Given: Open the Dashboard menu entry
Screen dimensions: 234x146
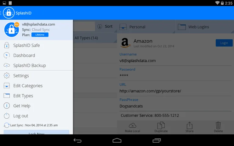Looking at the screenshot, I should pyautogui.click(x=37, y=55).
